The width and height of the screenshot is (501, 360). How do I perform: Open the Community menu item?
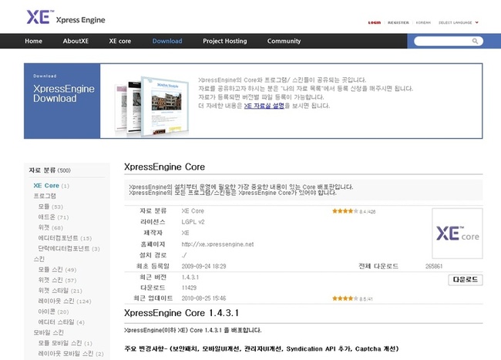point(284,41)
